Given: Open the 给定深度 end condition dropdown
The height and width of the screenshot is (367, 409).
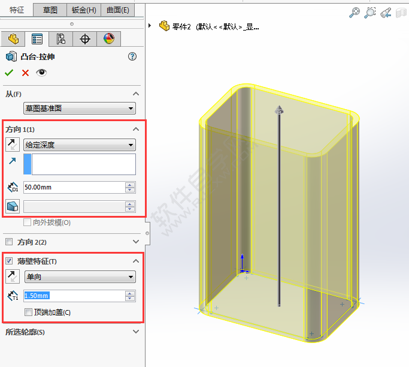Looking at the screenshot, I should [x=80, y=145].
